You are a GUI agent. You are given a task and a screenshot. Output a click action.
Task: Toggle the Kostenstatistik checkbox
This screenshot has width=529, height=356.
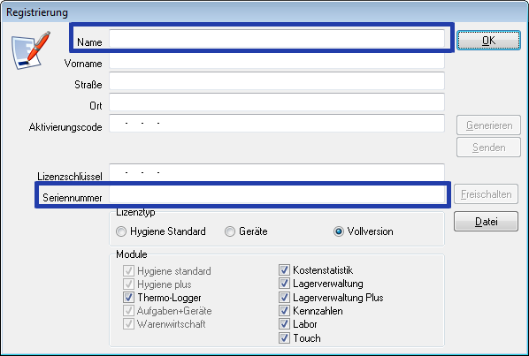point(284,269)
